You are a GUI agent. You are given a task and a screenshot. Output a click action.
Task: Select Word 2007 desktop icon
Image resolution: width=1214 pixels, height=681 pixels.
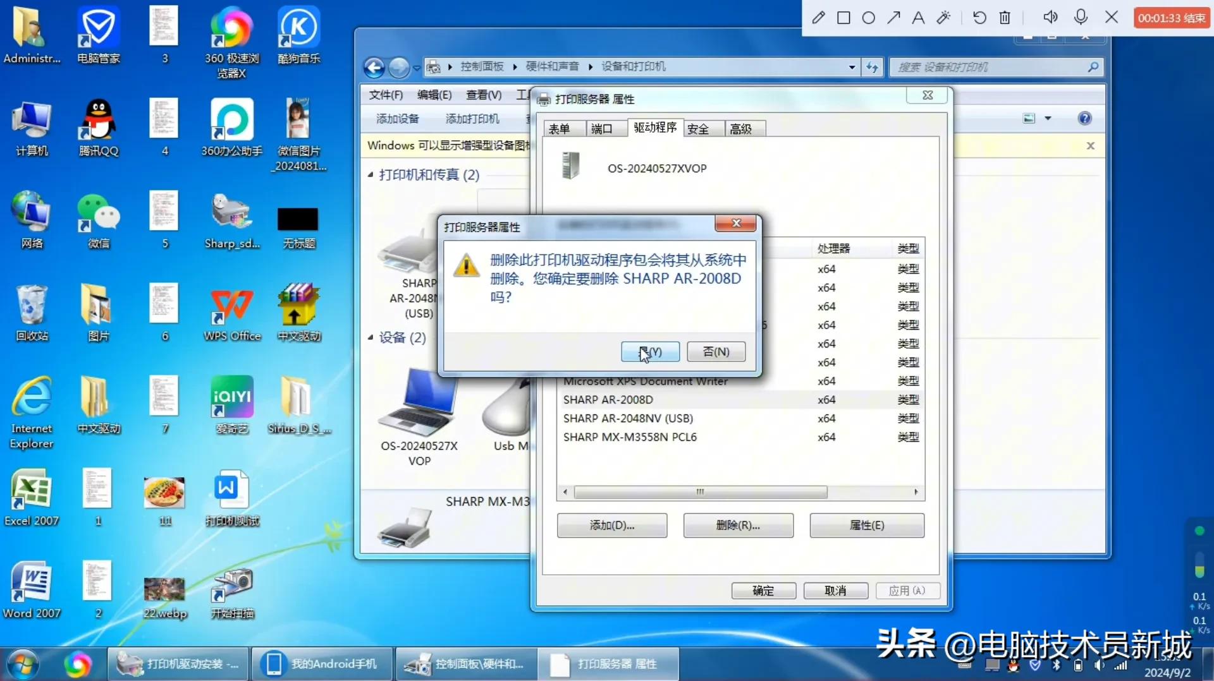(32, 589)
